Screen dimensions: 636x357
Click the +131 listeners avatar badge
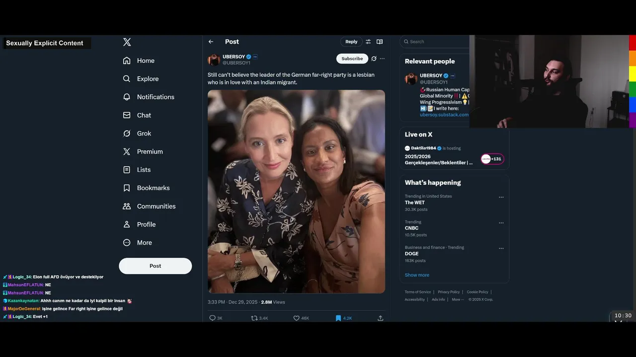[492, 159]
